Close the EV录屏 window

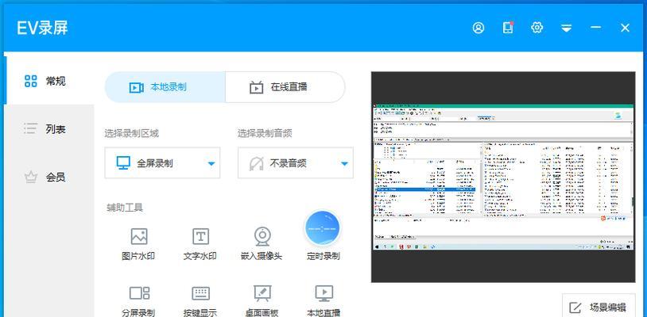click(x=625, y=28)
